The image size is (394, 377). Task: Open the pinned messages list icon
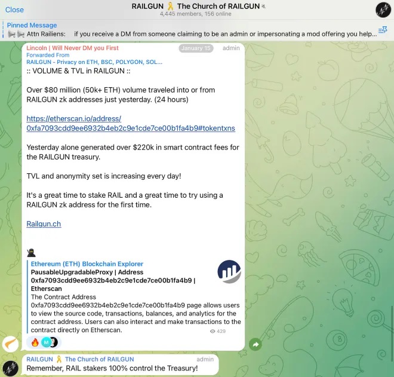pos(383,30)
